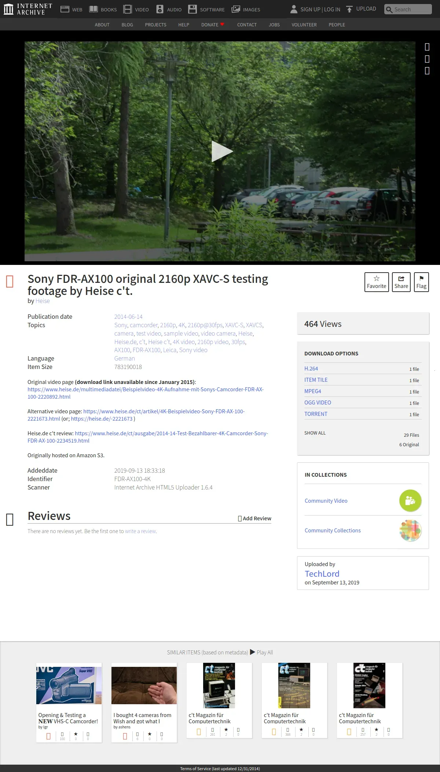Open the Volunteer menu item
The height and width of the screenshot is (772, 440).
point(304,25)
